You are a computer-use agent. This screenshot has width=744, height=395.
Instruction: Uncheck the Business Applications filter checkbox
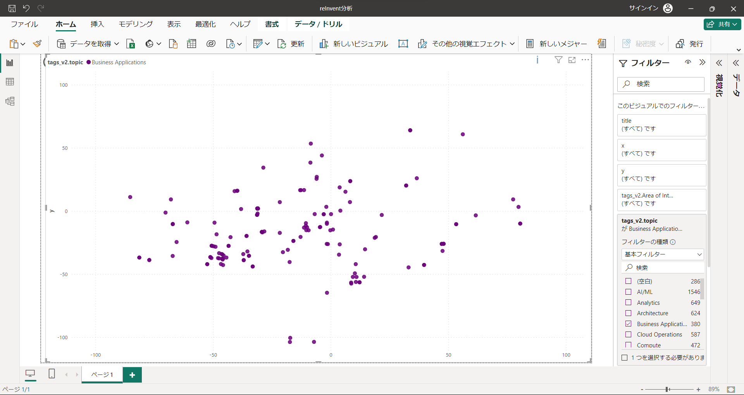coord(629,324)
